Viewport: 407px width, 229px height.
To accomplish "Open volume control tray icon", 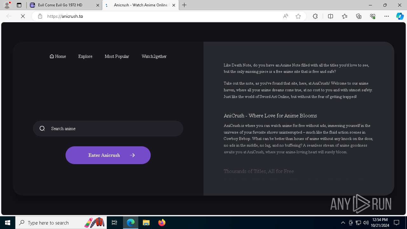I will click(366, 223).
